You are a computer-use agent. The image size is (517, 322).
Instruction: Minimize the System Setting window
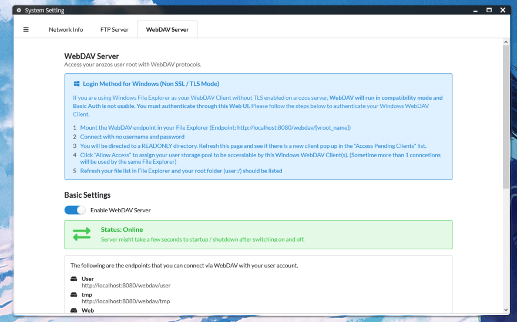(475, 10)
